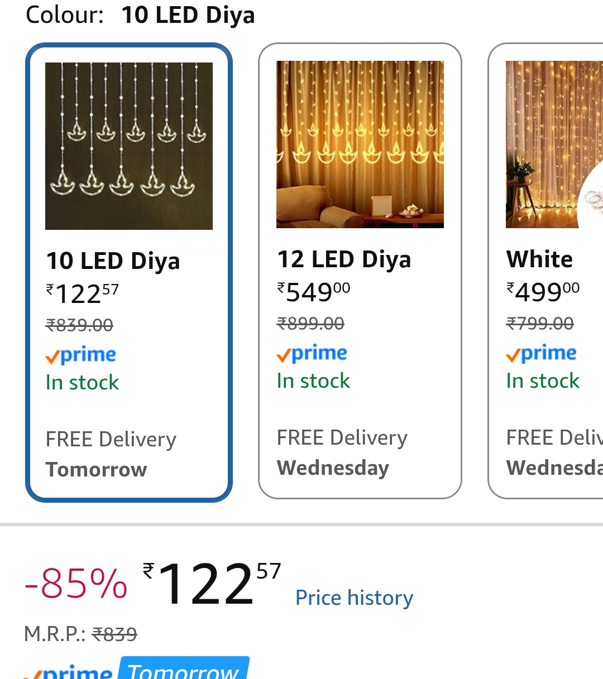This screenshot has height=679, width=603.
Task: Select the 12 LED Diya product image
Action: pyautogui.click(x=360, y=145)
